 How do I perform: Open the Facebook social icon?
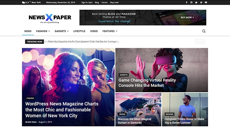[187, 3]
